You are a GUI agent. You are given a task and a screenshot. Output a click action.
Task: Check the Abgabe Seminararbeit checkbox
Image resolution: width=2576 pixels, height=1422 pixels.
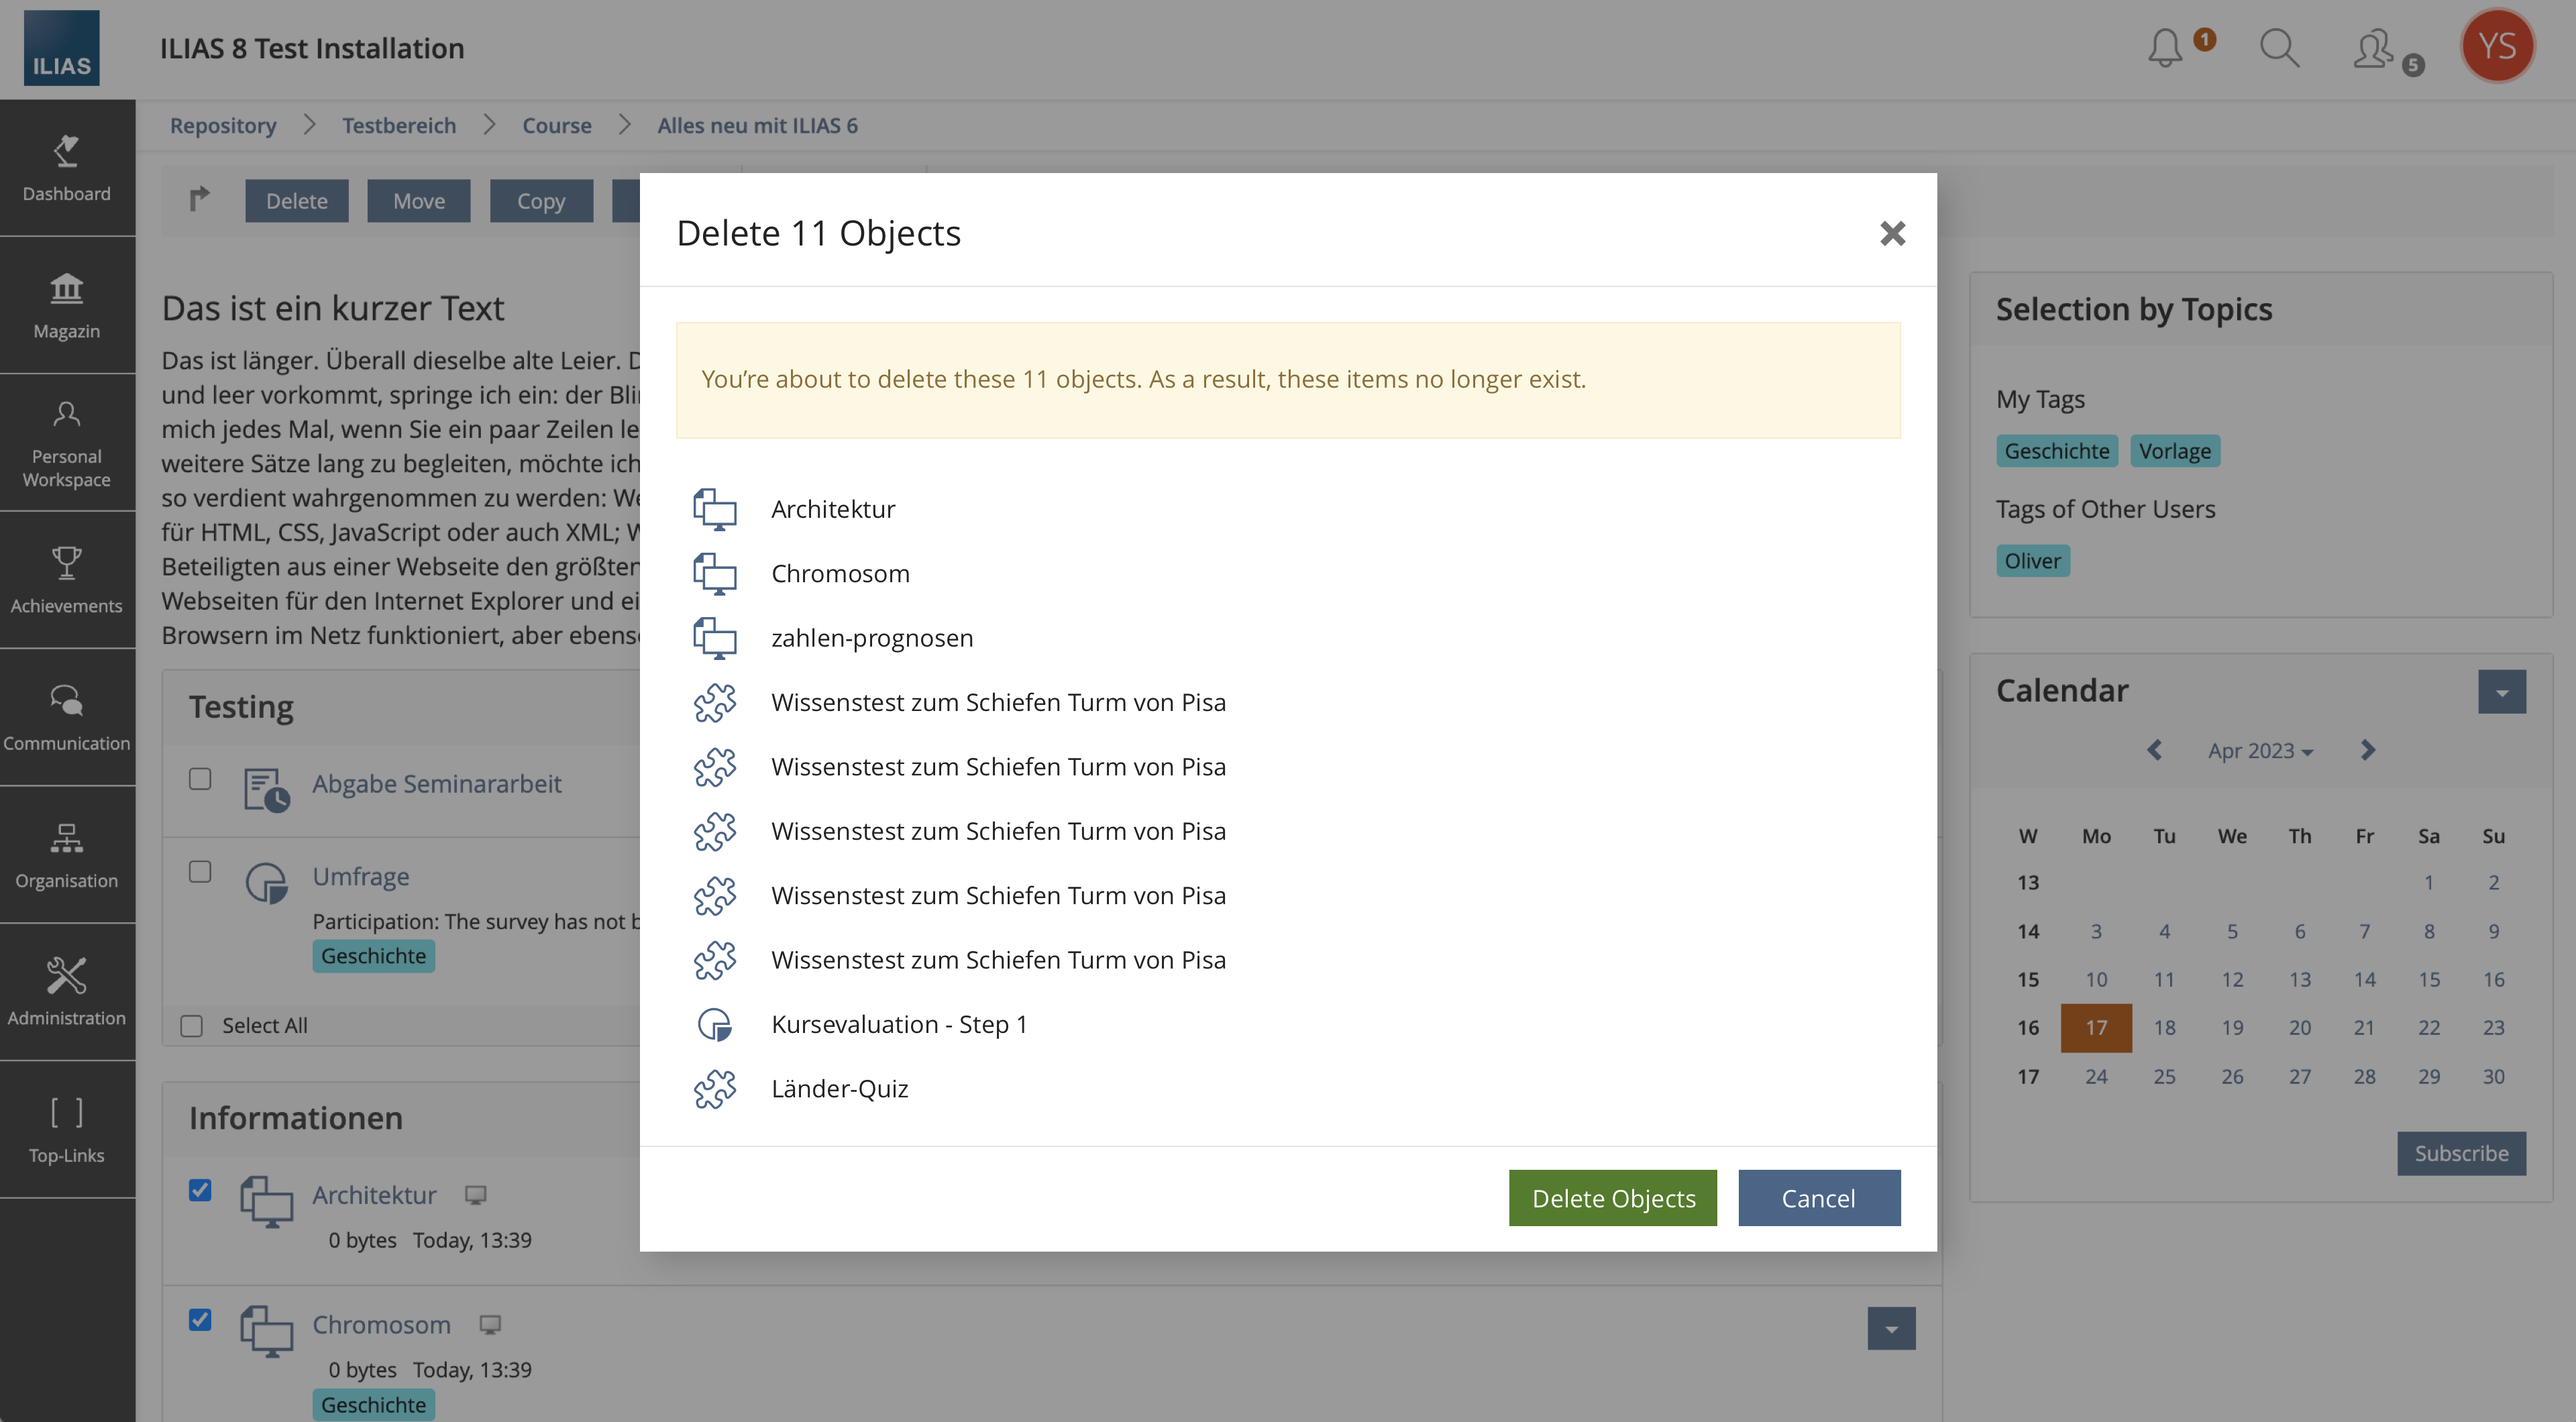200,779
